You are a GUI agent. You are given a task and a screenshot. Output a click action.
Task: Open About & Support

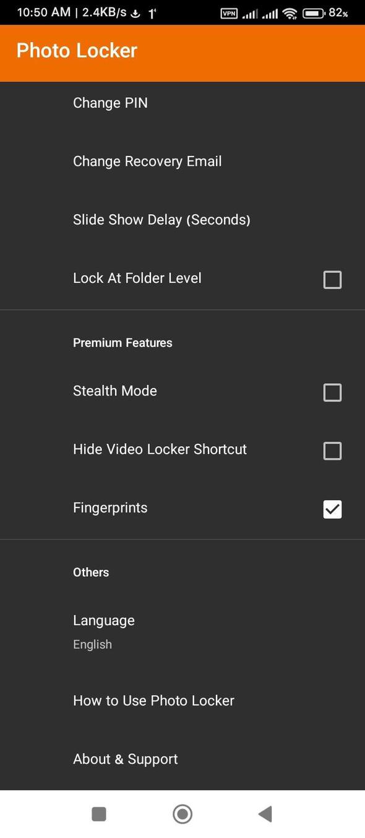(x=125, y=758)
